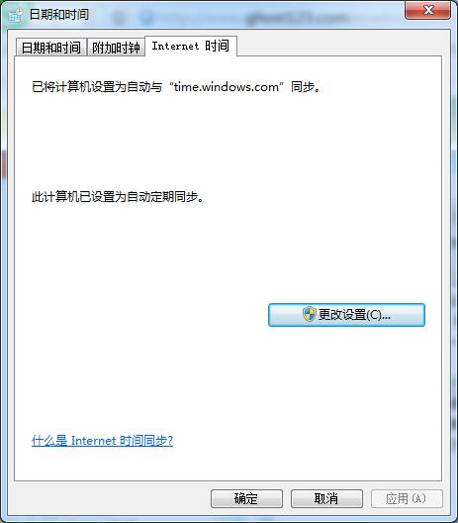Confirm with the 确定 button
The height and width of the screenshot is (523, 458).
coord(246,498)
